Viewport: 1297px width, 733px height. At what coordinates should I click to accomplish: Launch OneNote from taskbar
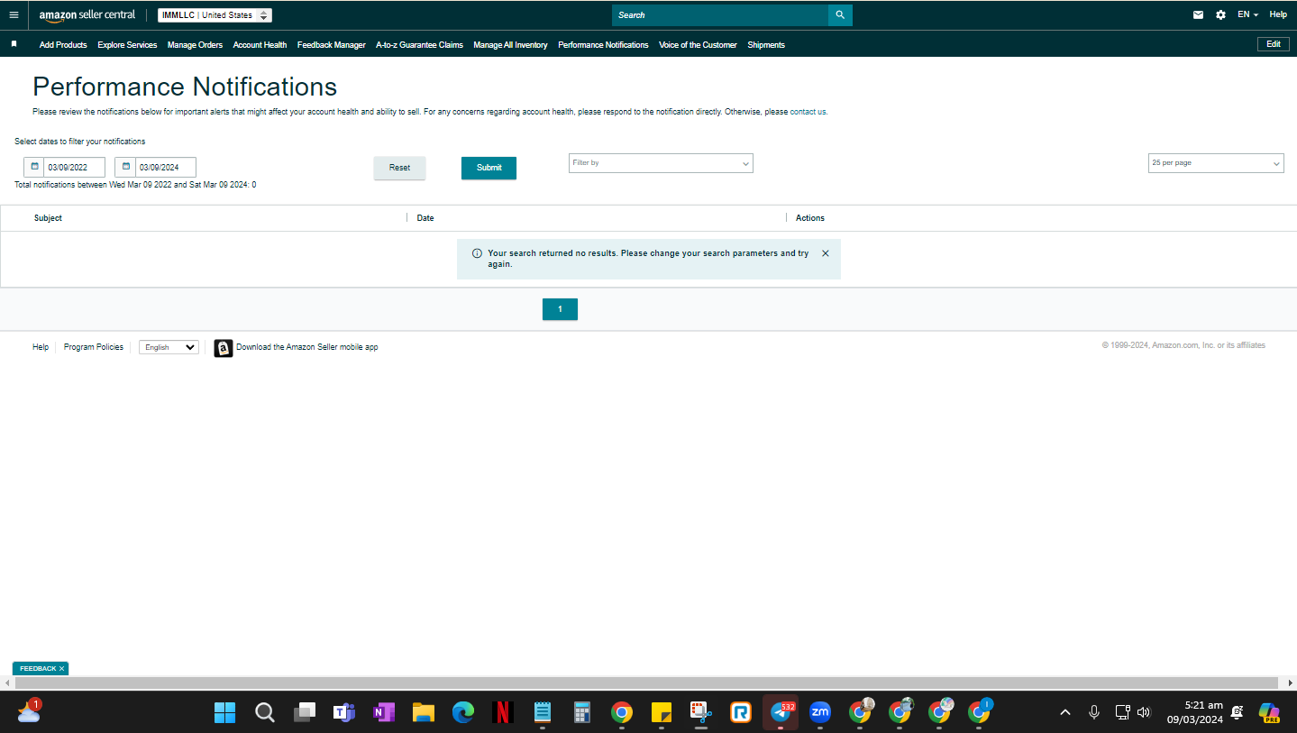click(x=384, y=712)
